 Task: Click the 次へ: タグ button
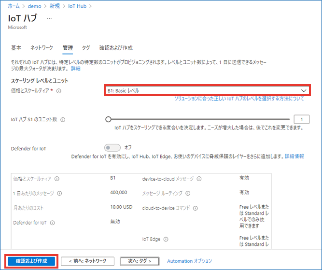140,261
